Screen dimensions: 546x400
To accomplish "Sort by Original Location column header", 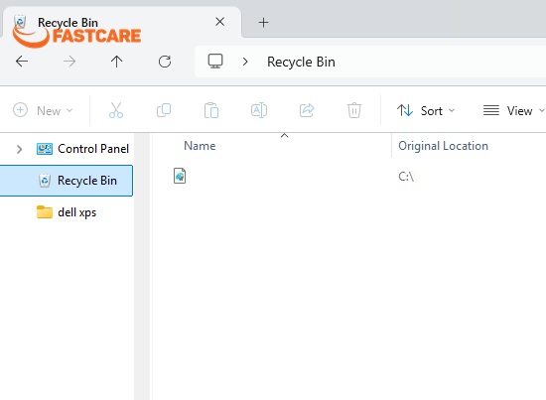I will click(443, 146).
